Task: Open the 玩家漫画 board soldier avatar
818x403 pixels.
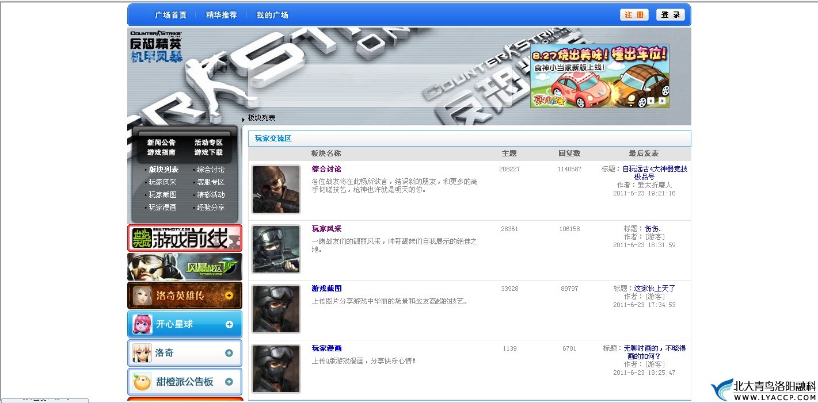Action: (x=276, y=369)
